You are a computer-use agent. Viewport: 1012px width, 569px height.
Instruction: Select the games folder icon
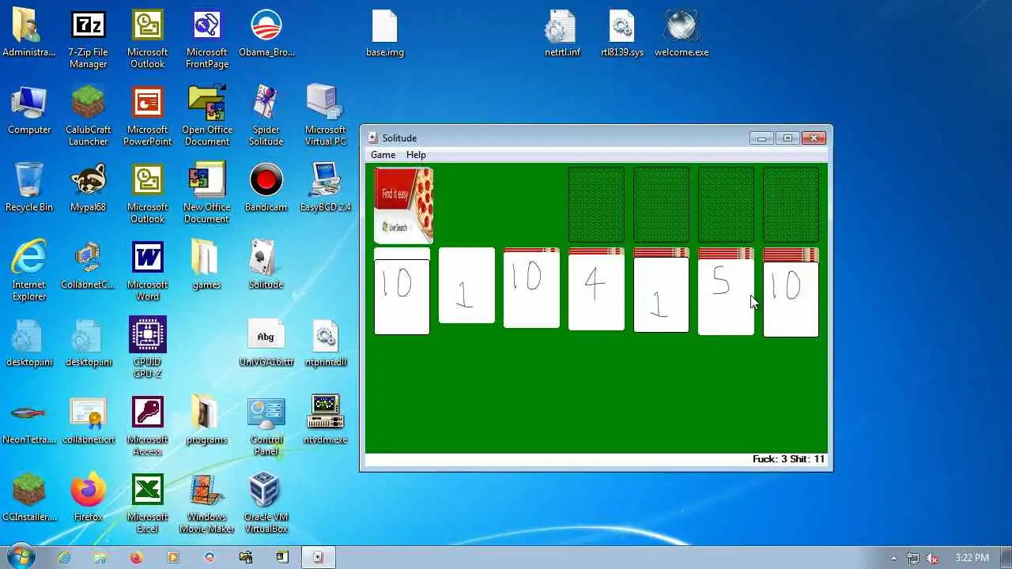click(x=206, y=265)
